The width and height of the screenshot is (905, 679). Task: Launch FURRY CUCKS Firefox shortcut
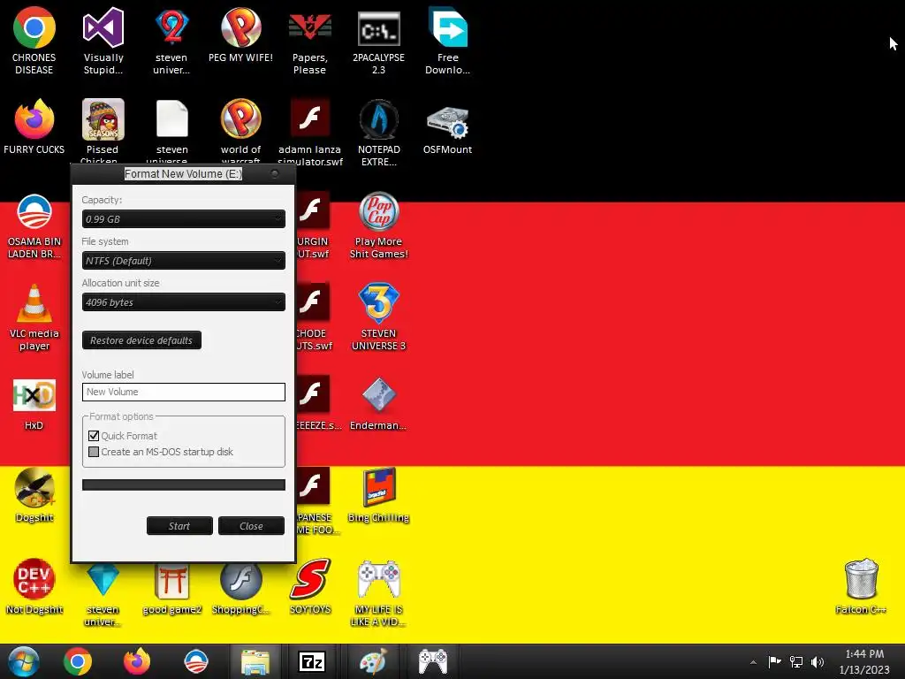pos(34,126)
